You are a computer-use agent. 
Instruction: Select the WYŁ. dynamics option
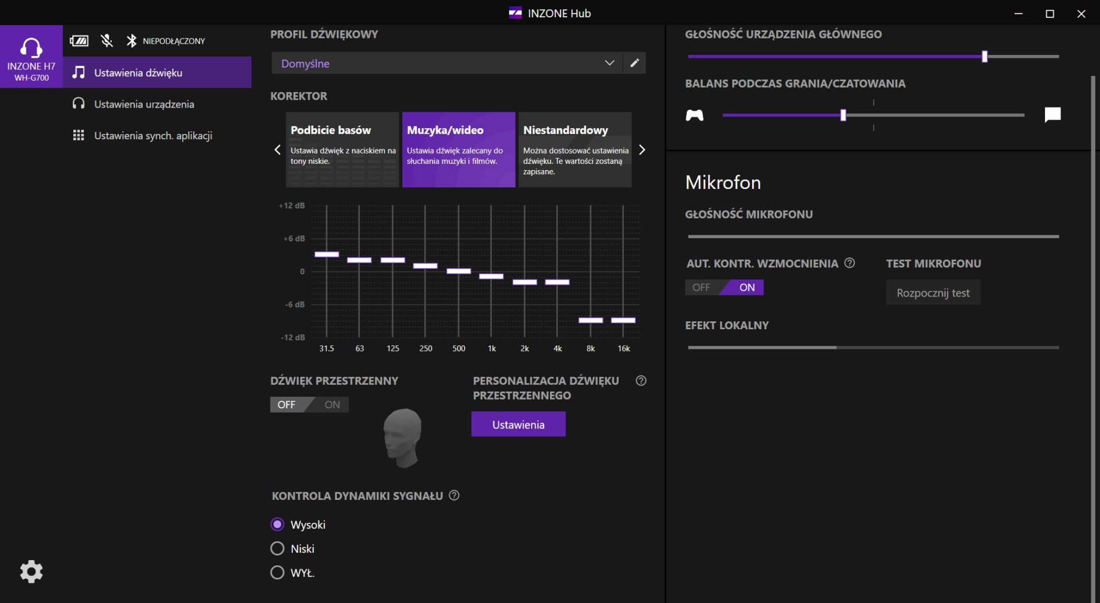point(277,573)
